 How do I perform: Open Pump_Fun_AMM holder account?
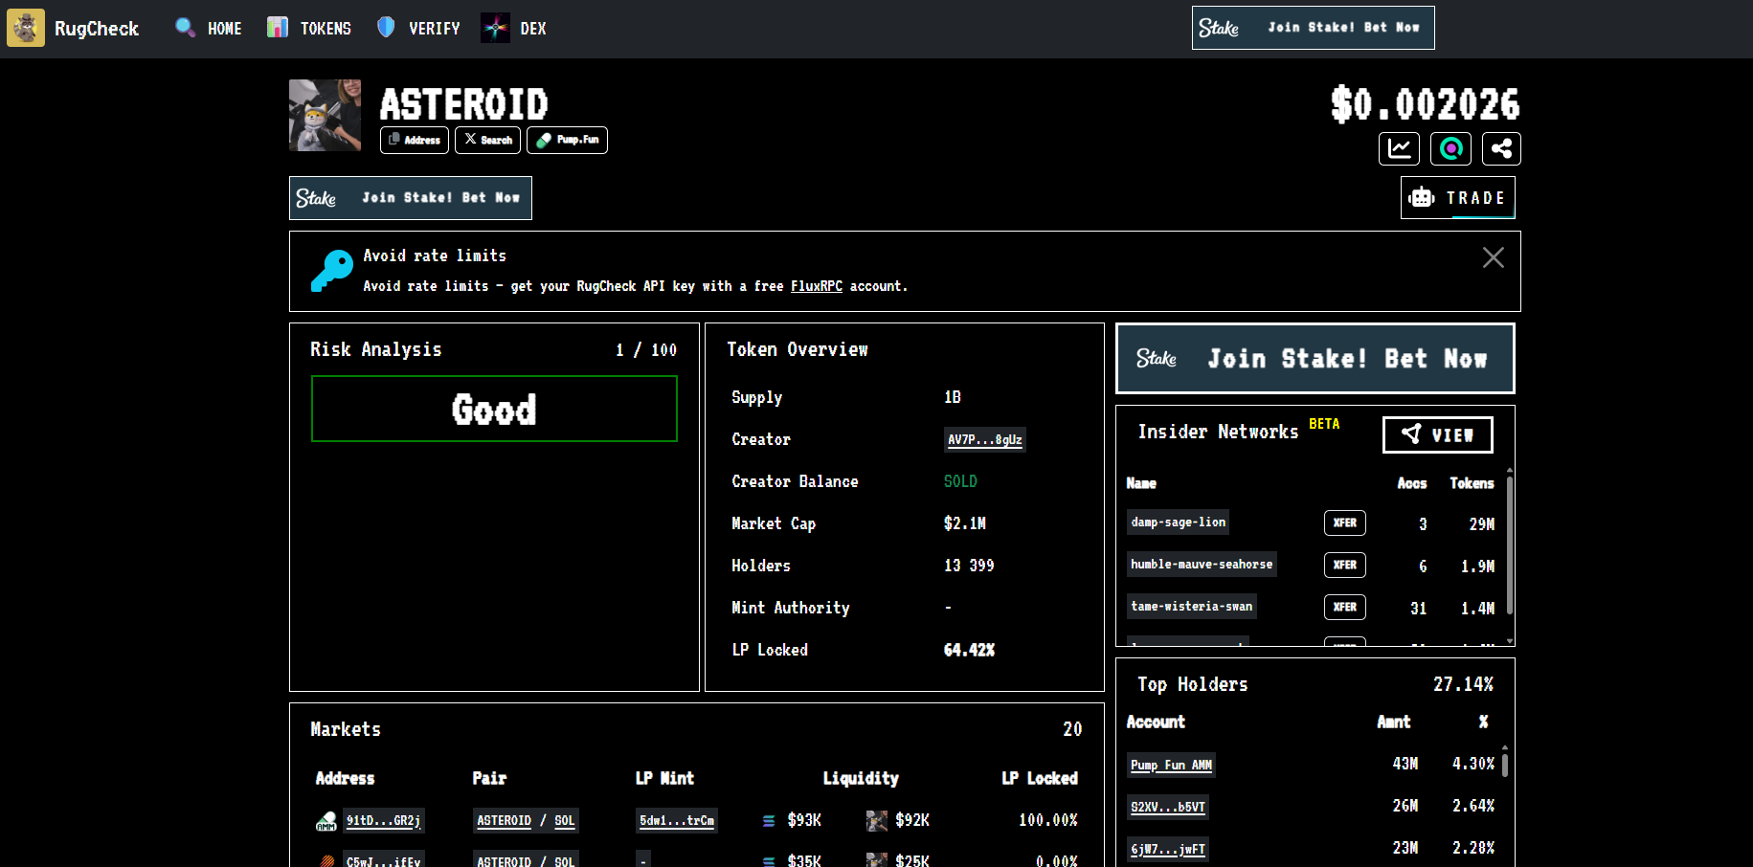tap(1171, 766)
